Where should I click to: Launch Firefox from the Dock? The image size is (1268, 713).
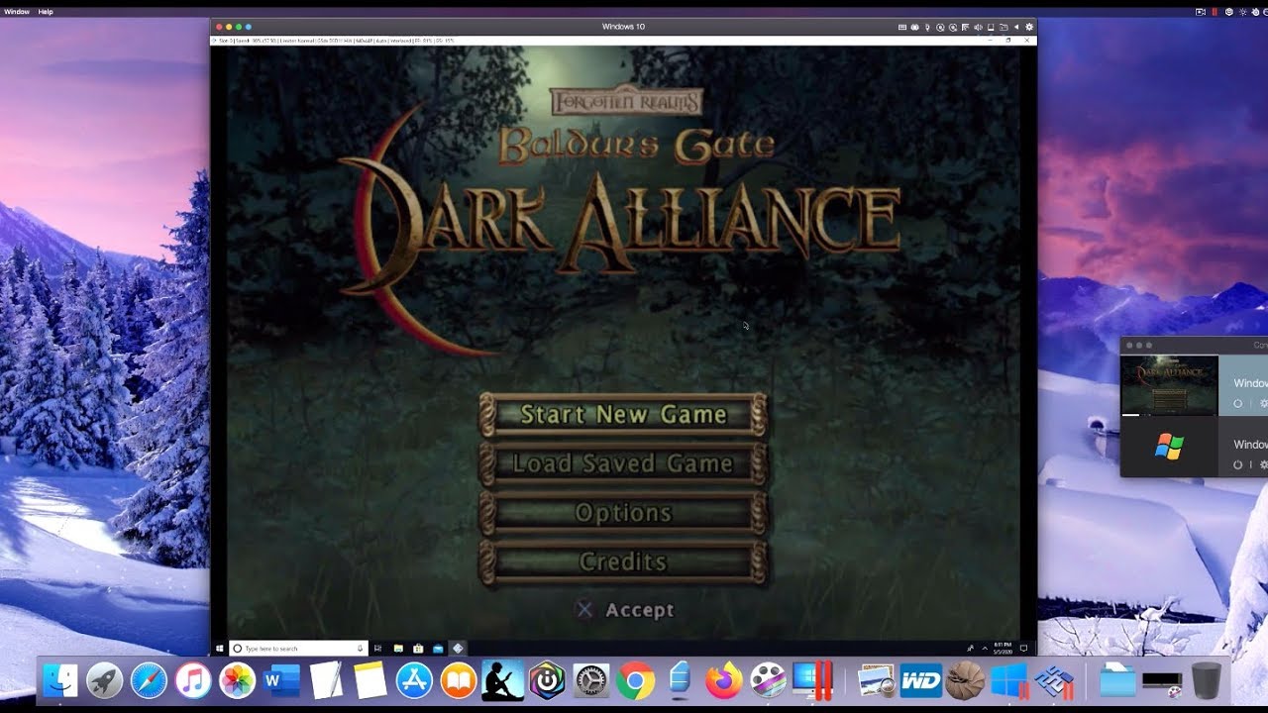pyautogui.click(x=723, y=680)
